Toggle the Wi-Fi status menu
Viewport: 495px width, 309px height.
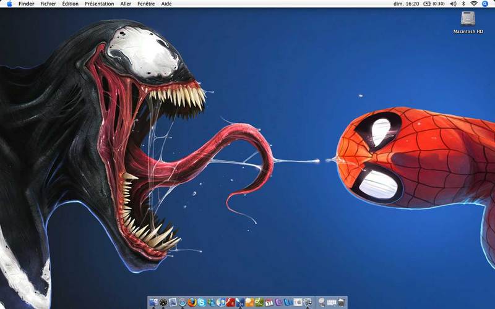[474, 4]
